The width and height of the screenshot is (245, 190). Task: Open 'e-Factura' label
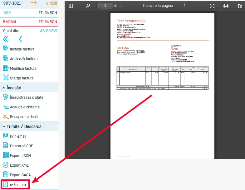[18, 185]
